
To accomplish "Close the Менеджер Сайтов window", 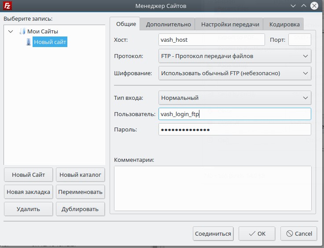I will point(314,6).
